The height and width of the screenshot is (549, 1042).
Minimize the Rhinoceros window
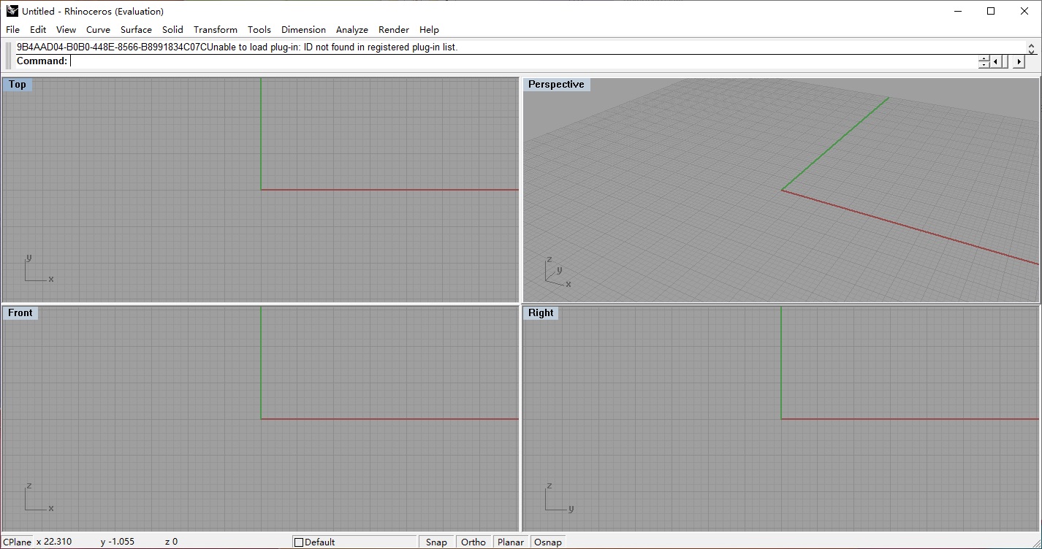(957, 11)
